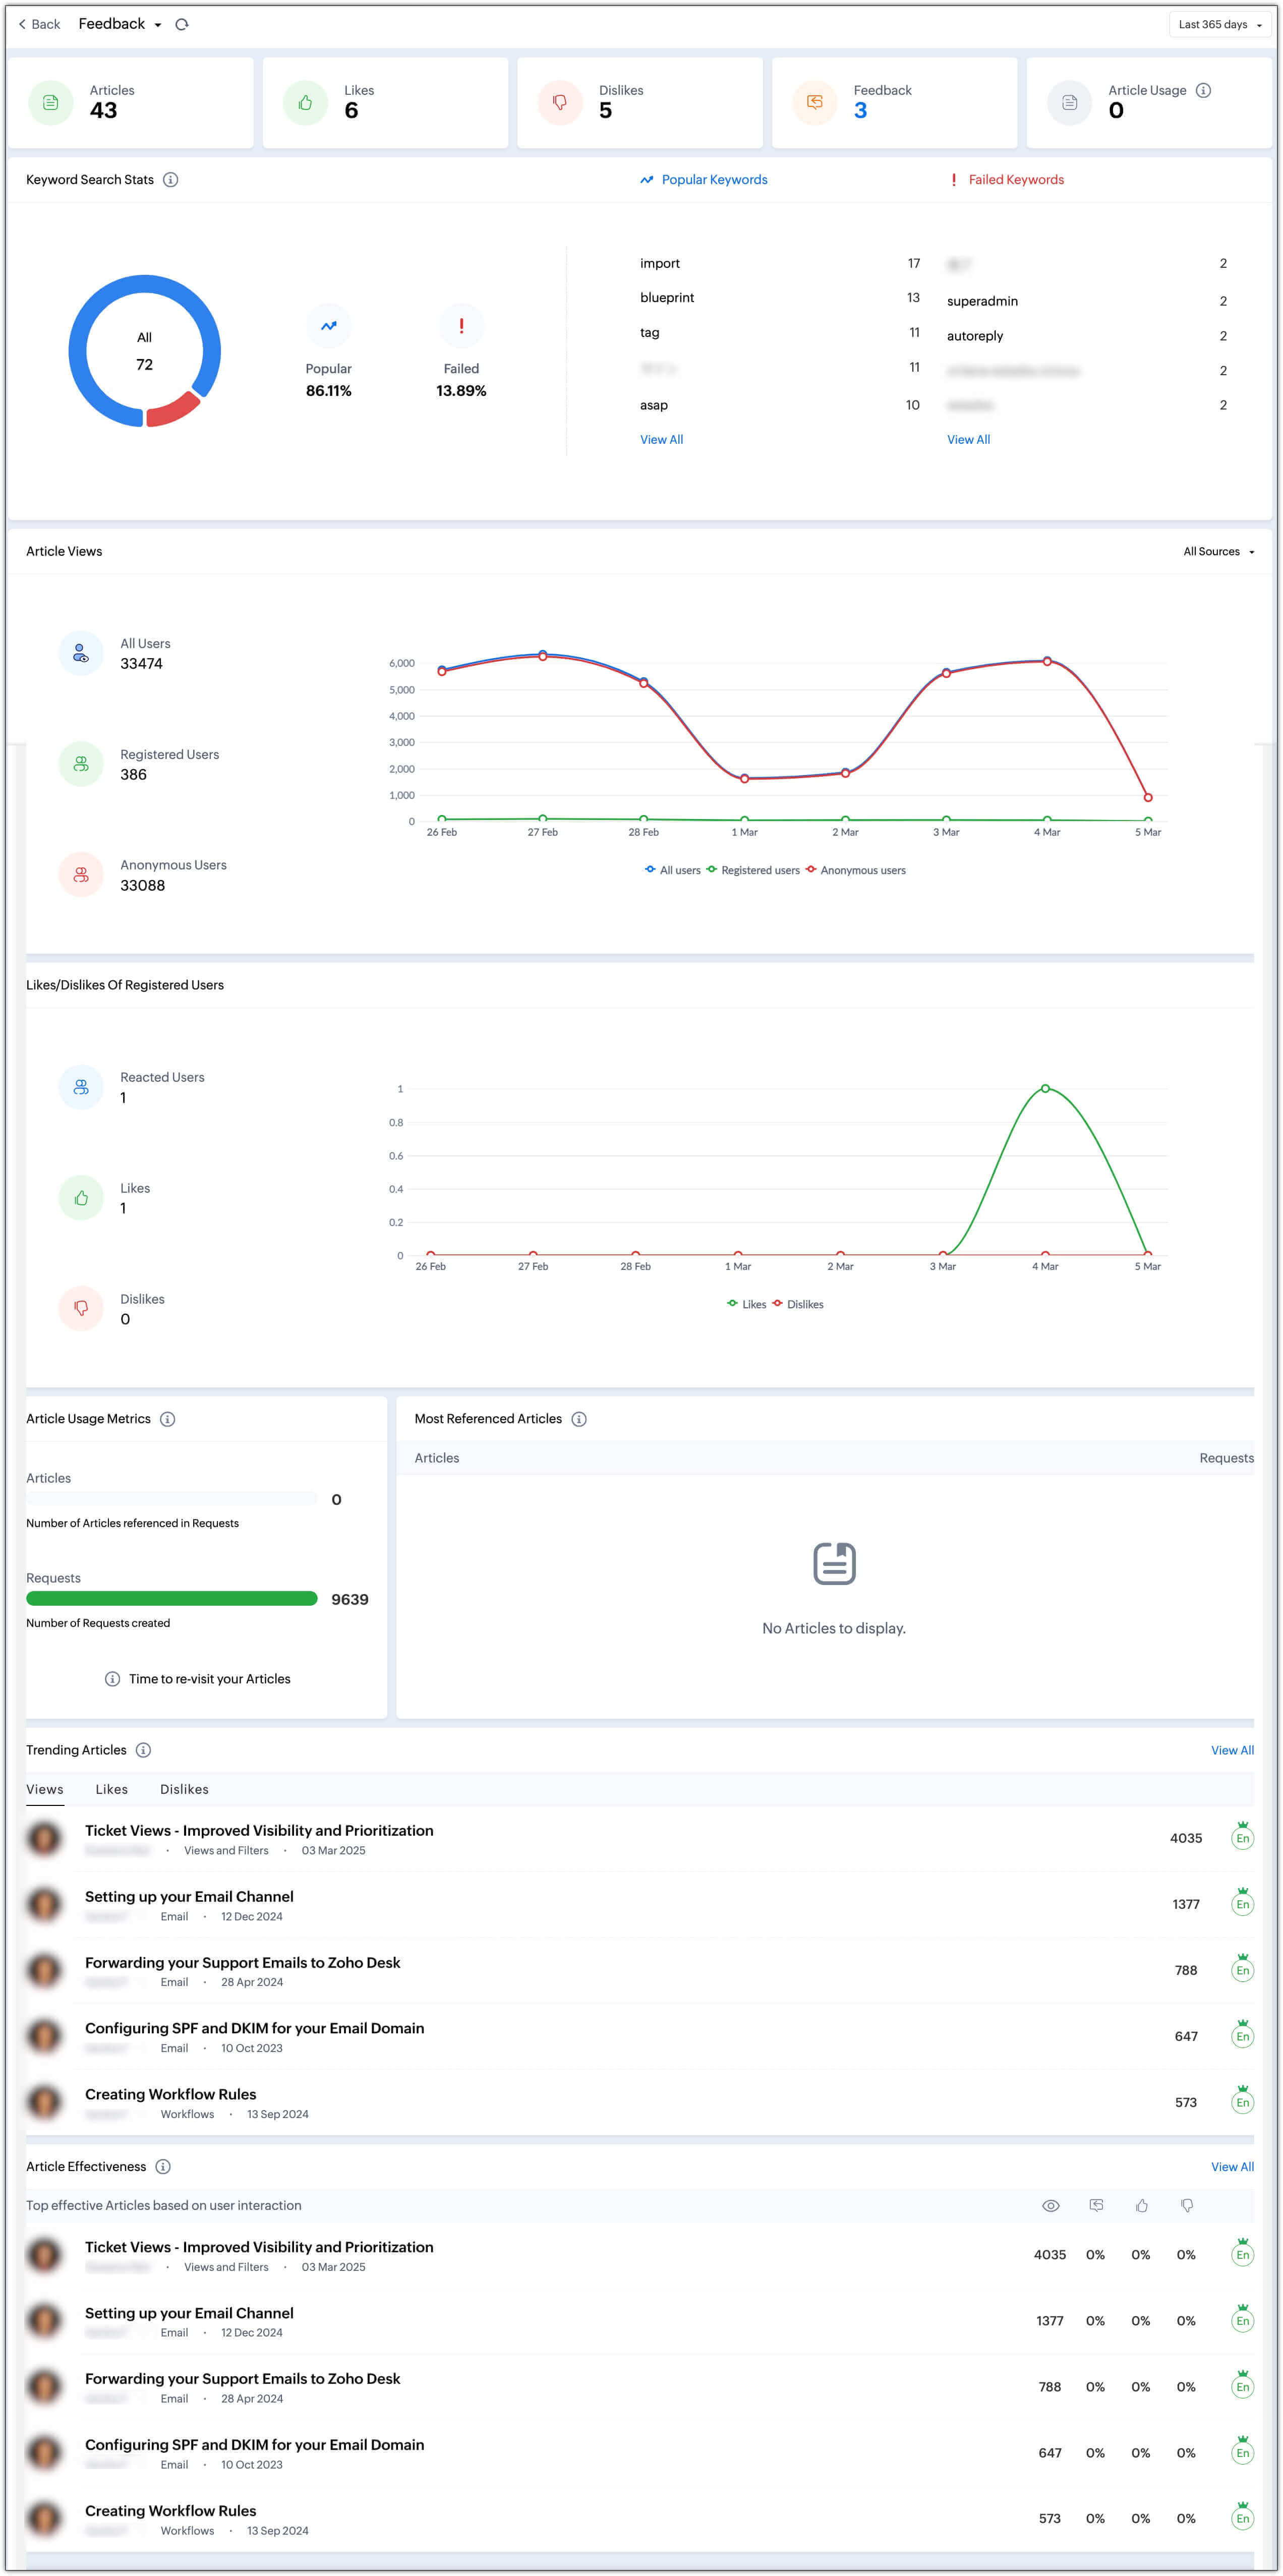
Task: Open info icon beside Keyword Search Stats
Action: coord(170,180)
